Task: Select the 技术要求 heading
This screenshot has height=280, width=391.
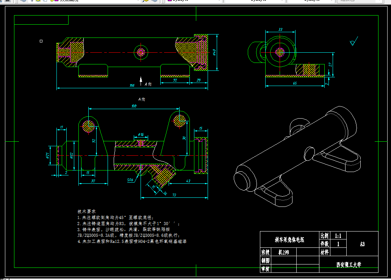Action: (x=86, y=211)
